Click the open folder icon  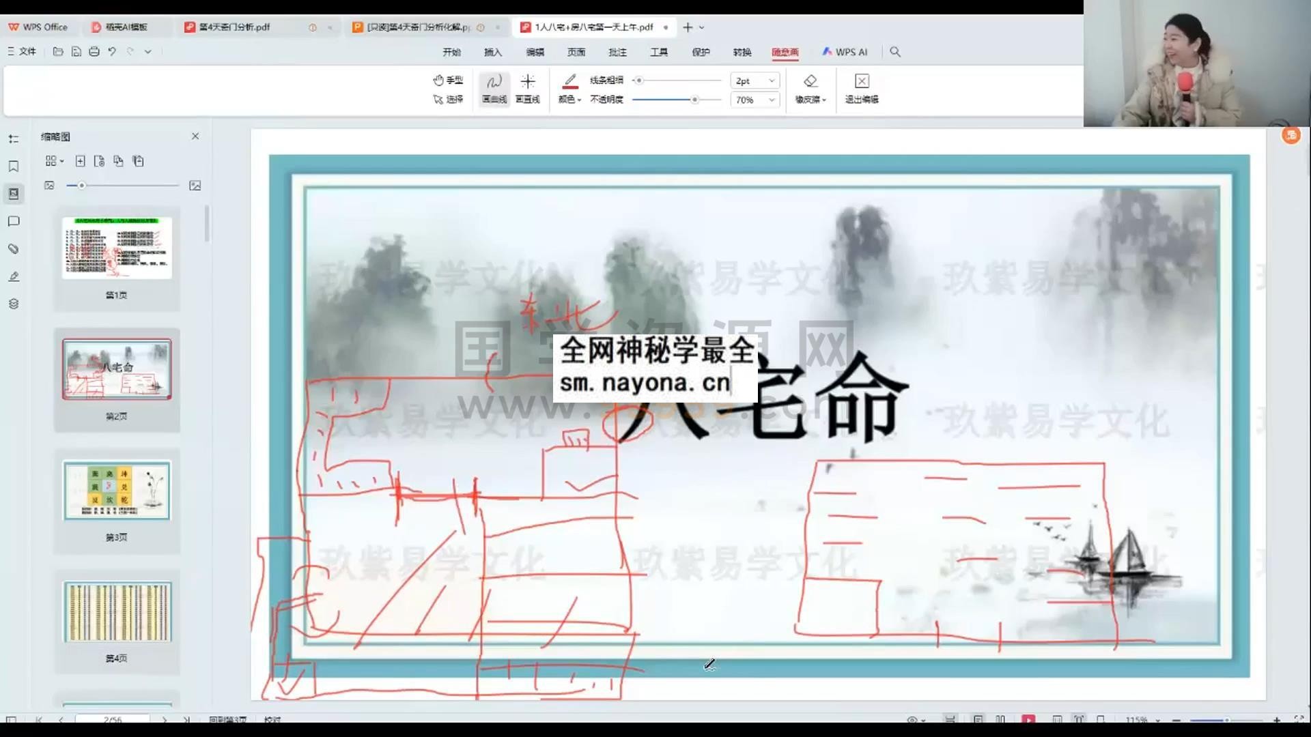[58, 51]
